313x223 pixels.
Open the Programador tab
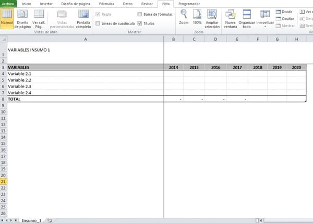pos(189,4)
